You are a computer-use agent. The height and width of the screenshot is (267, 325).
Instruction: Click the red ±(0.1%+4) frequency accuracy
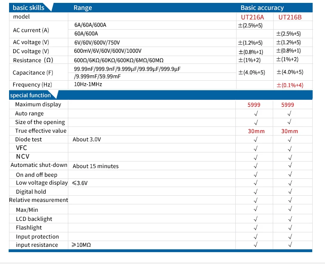pyautogui.click(x=290, y=85)
